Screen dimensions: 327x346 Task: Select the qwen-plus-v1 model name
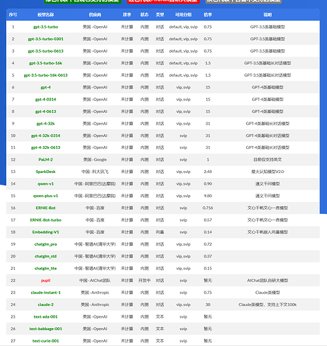pyautogui.click(x=46, y=196)
